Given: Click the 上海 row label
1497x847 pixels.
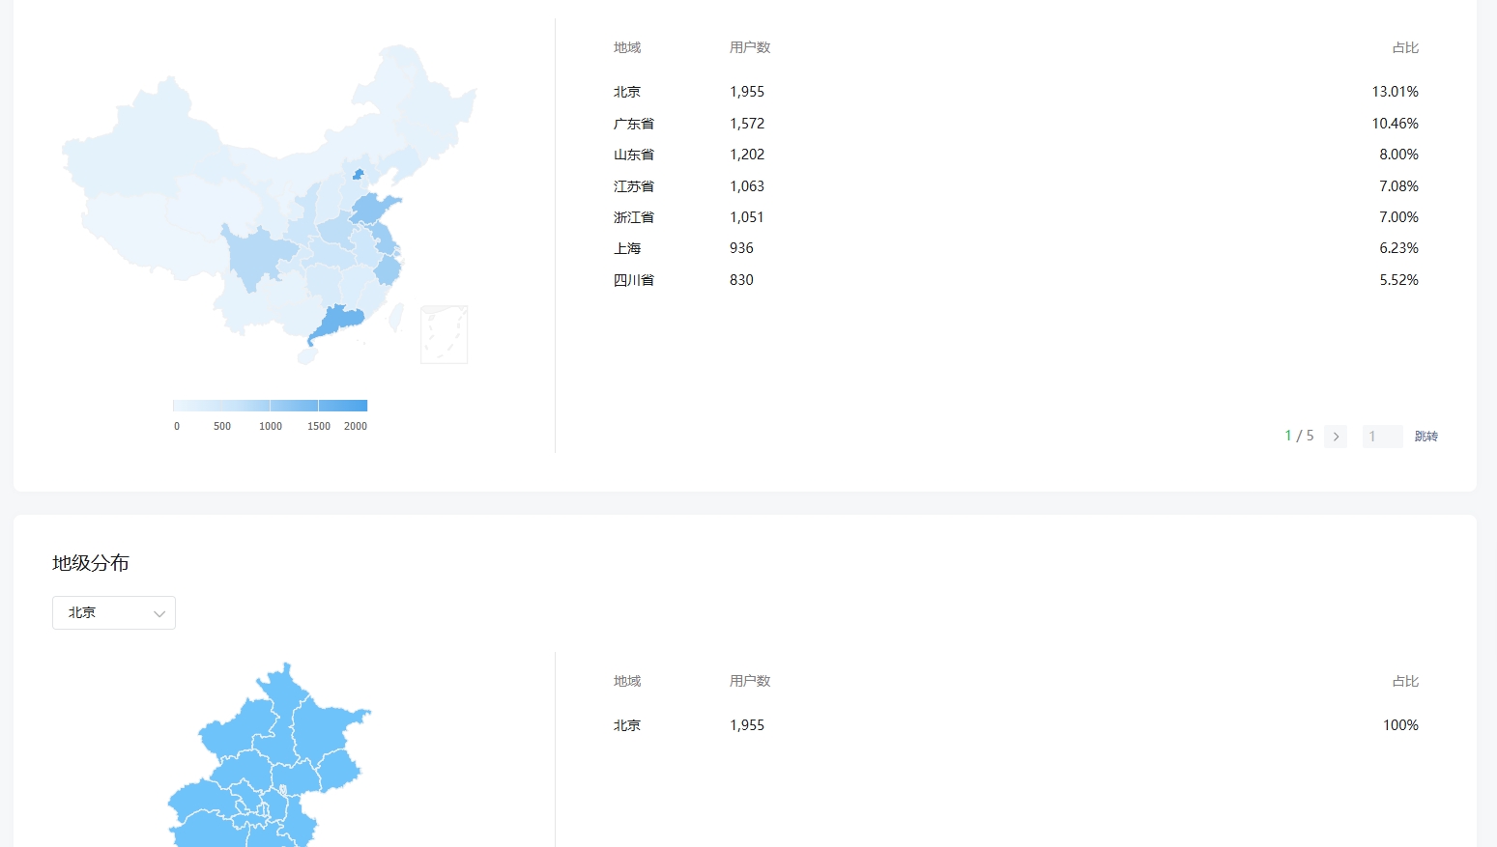Looking at the screenshot, I should point(627,248).
